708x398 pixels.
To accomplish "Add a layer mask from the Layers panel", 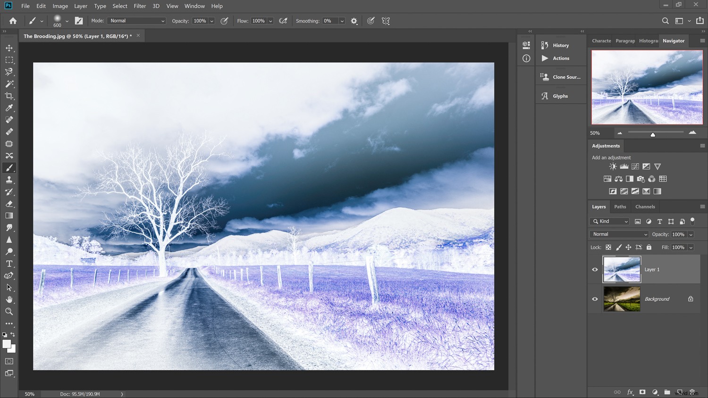I will [642, 392].
